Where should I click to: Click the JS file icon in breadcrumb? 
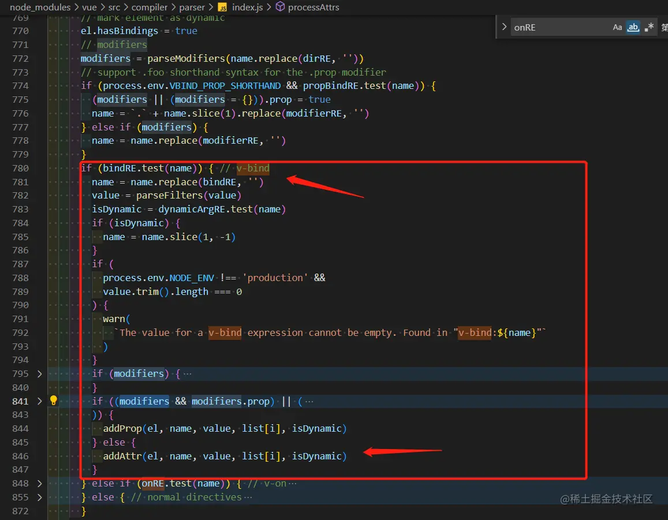pos(222,8)
